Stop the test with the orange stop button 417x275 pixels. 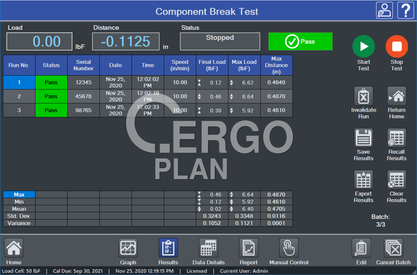click(x=397, y=46)
